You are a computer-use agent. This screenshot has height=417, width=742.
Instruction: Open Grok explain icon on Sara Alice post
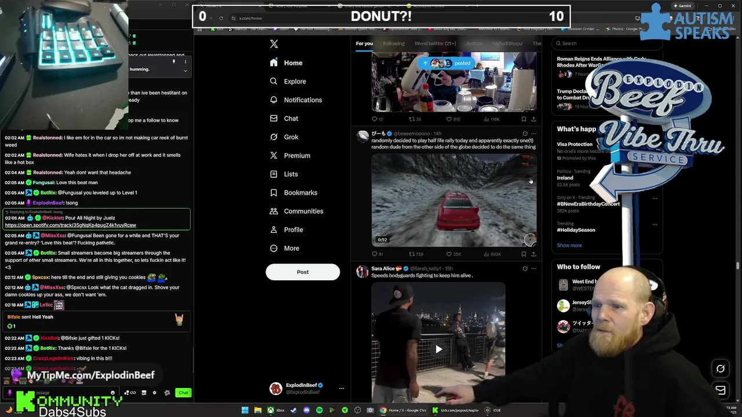coord(525,269)
